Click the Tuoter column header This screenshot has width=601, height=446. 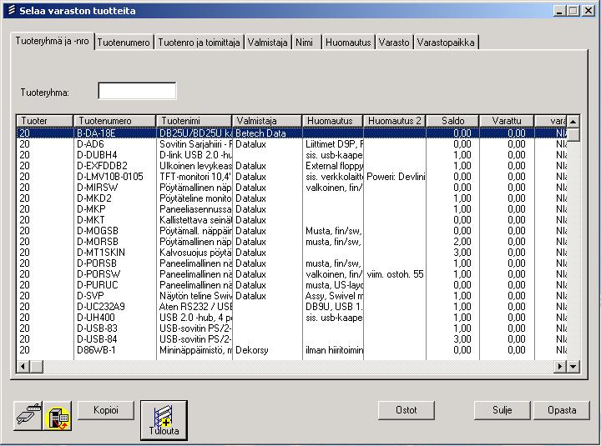point(45,121)
